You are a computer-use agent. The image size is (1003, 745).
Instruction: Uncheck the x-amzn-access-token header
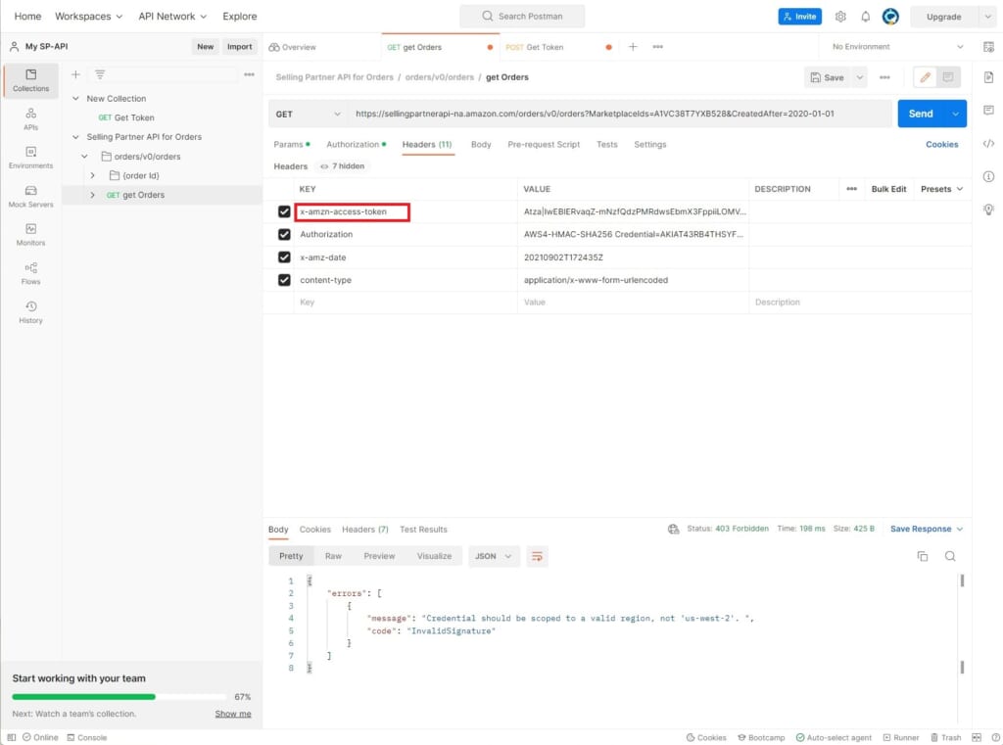coord(284,211)
